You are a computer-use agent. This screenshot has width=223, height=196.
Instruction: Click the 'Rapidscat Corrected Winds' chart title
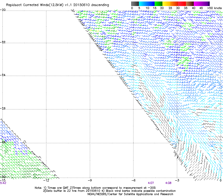click(58, 5)
